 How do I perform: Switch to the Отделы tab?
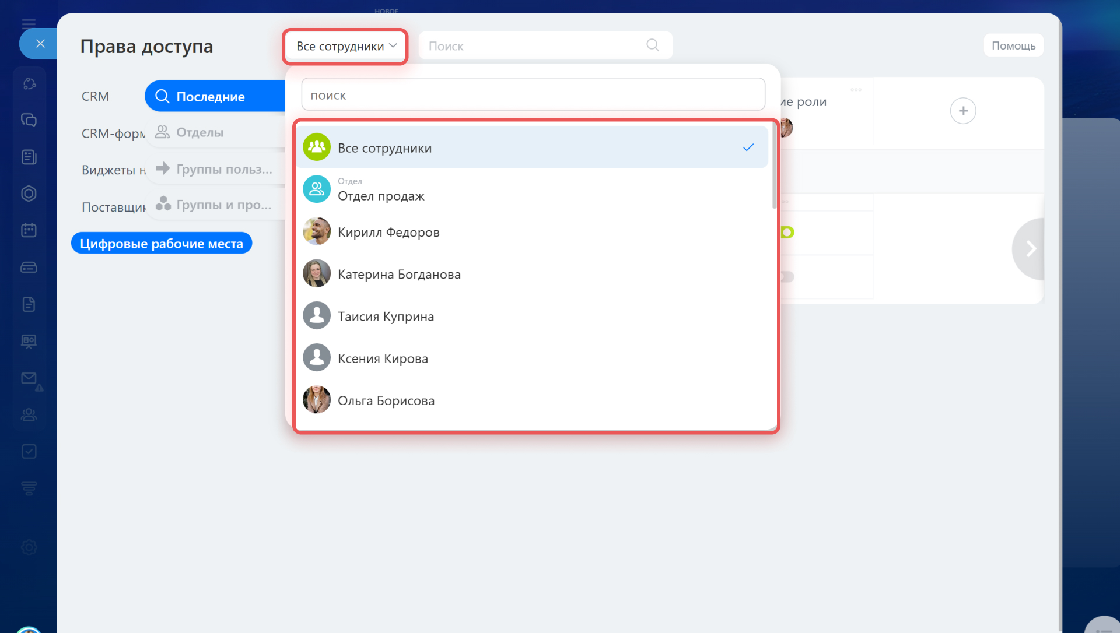(x=200, y=132)
